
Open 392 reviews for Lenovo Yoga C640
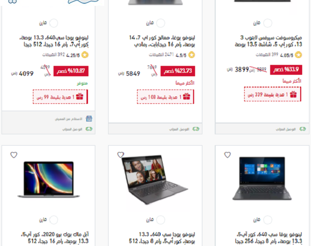click(x=54, y=55)
